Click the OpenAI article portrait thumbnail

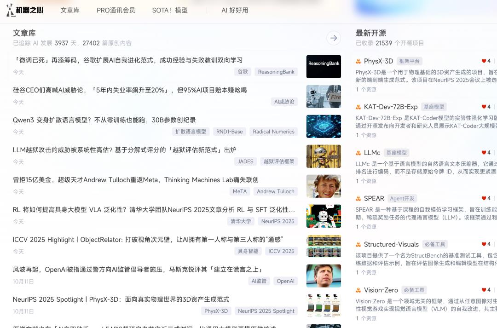click(x=324, y=276)
